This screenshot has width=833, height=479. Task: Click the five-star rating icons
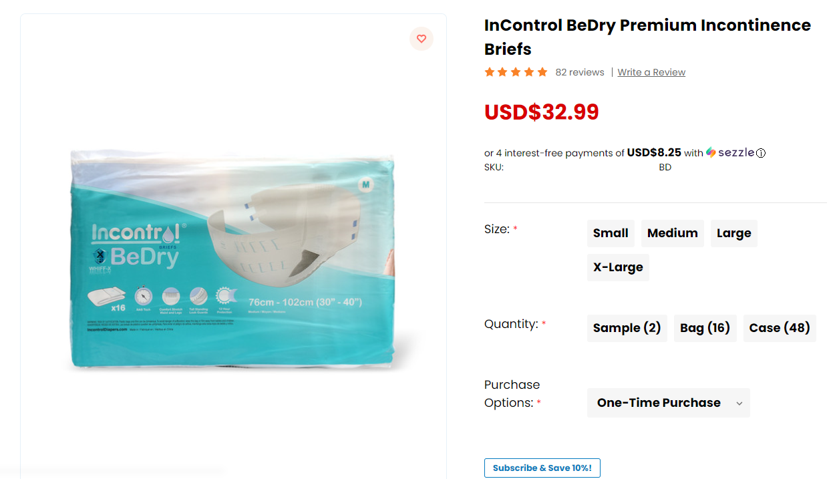(516, 72)
